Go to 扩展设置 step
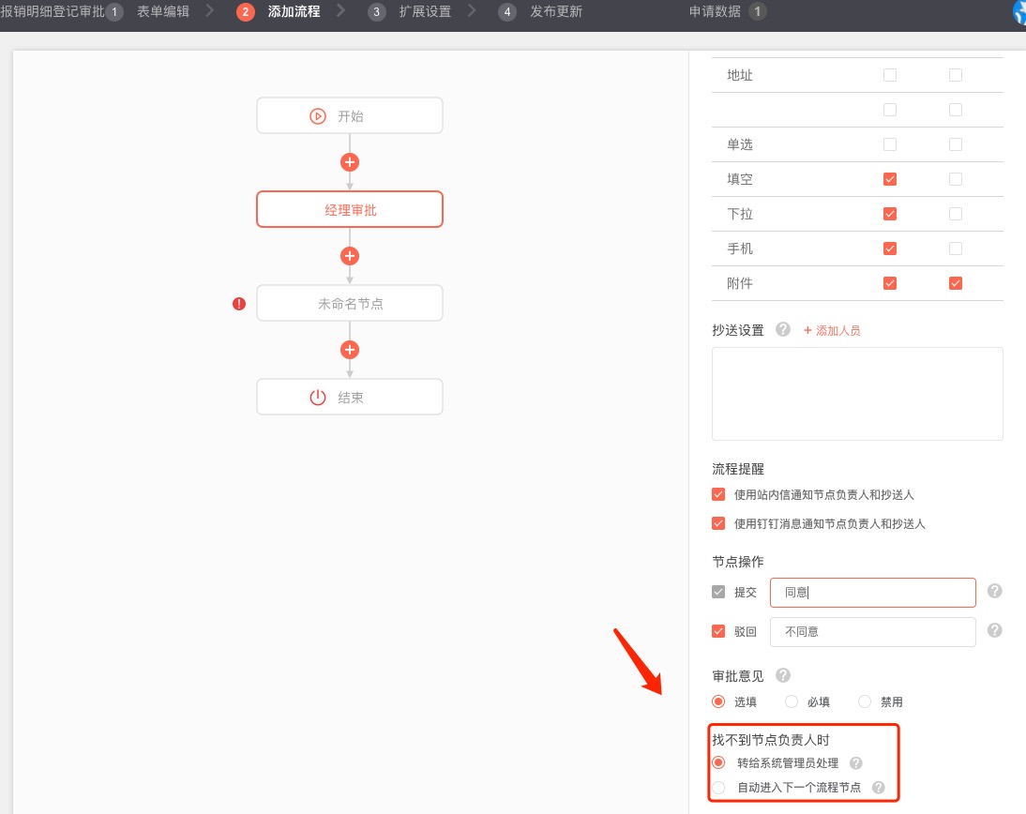The image size is (1026, 814). click(x=426, y=12)
